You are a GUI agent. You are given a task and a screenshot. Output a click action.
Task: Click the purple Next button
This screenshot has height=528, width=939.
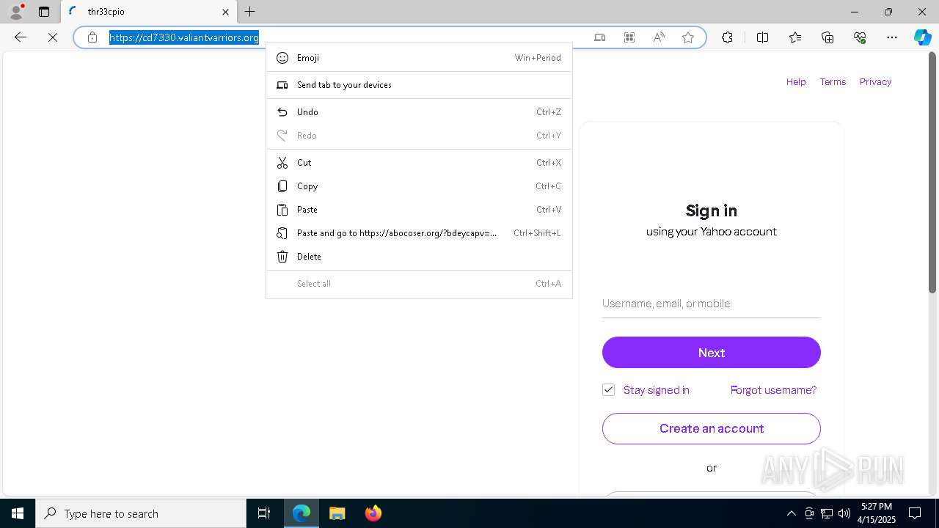(712, 353)
